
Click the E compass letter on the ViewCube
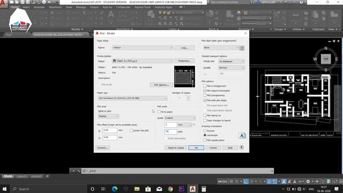(x=337, y=59)
